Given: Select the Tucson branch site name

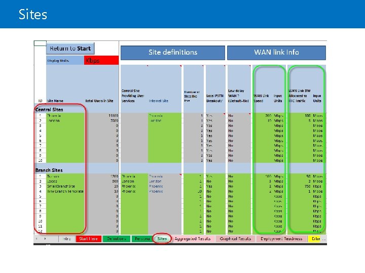Looking at the screenshot, I should click(x=65, y=176).
